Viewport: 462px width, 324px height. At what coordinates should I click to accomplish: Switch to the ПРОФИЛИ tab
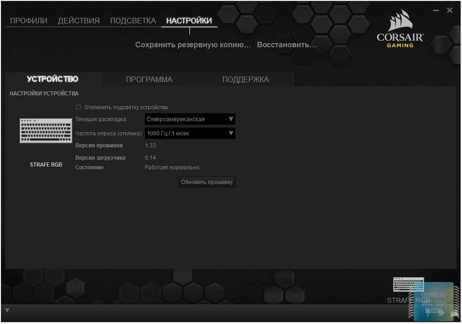pyautogui.click(x=29, y=21)
